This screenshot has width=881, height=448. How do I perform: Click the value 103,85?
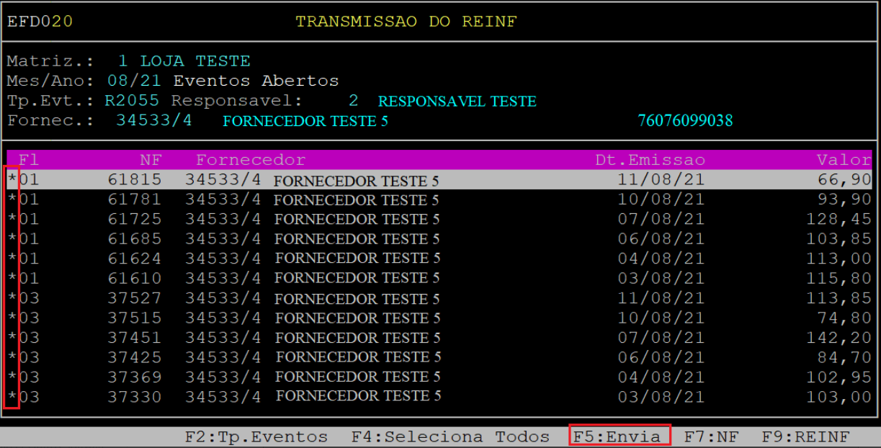pyautogui.click(x=839, y=238)
